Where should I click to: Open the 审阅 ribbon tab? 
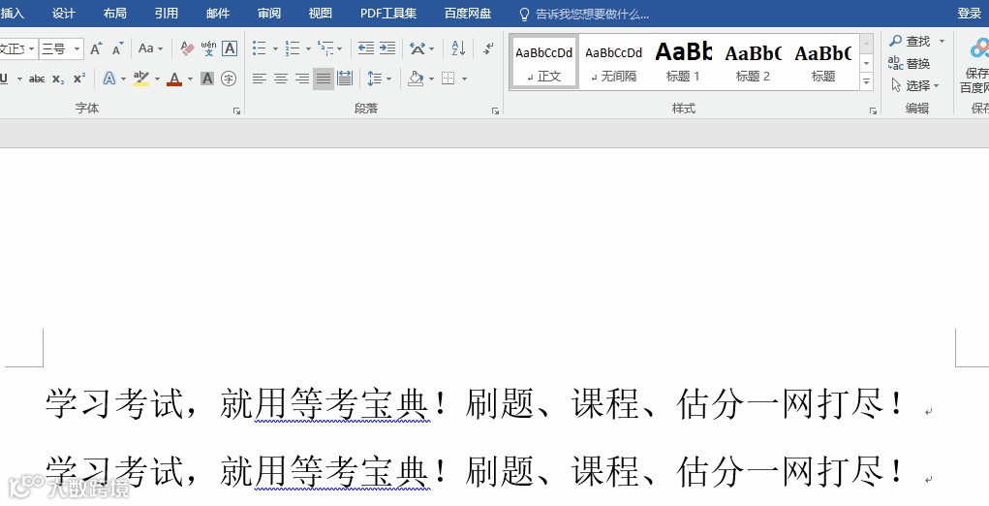(269, 14)
